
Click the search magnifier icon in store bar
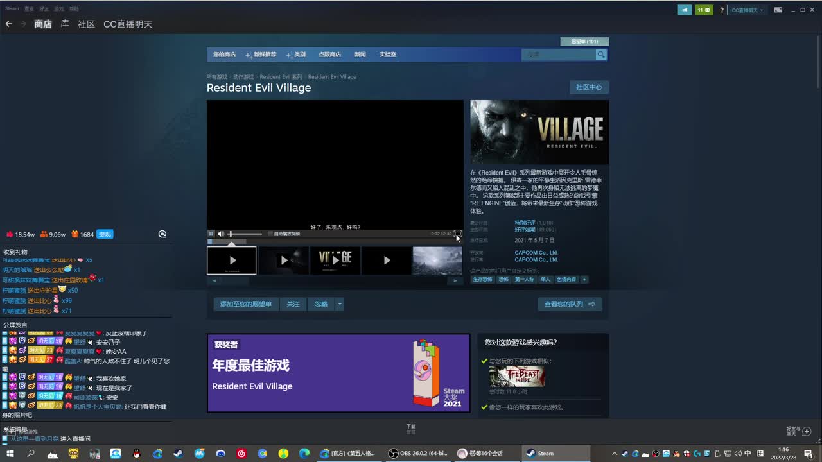point(601,55)
